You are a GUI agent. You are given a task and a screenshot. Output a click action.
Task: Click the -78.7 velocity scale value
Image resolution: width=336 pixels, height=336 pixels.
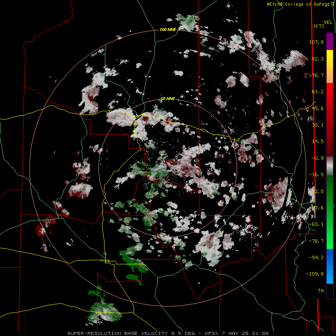click(x=316, y=241)
